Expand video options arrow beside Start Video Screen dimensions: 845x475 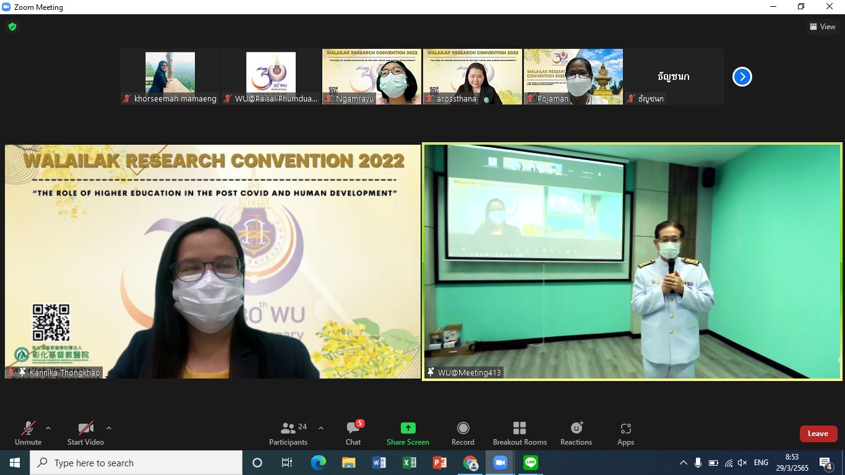coord(109,428)
